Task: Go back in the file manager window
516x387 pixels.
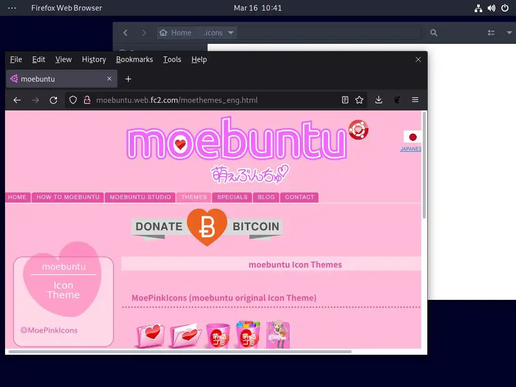Action: tap(125, 33)
